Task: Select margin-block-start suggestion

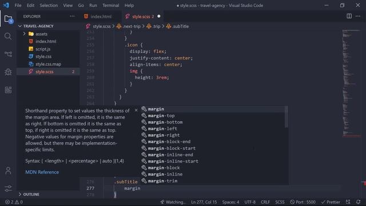Action: click(x=212, y=148)
